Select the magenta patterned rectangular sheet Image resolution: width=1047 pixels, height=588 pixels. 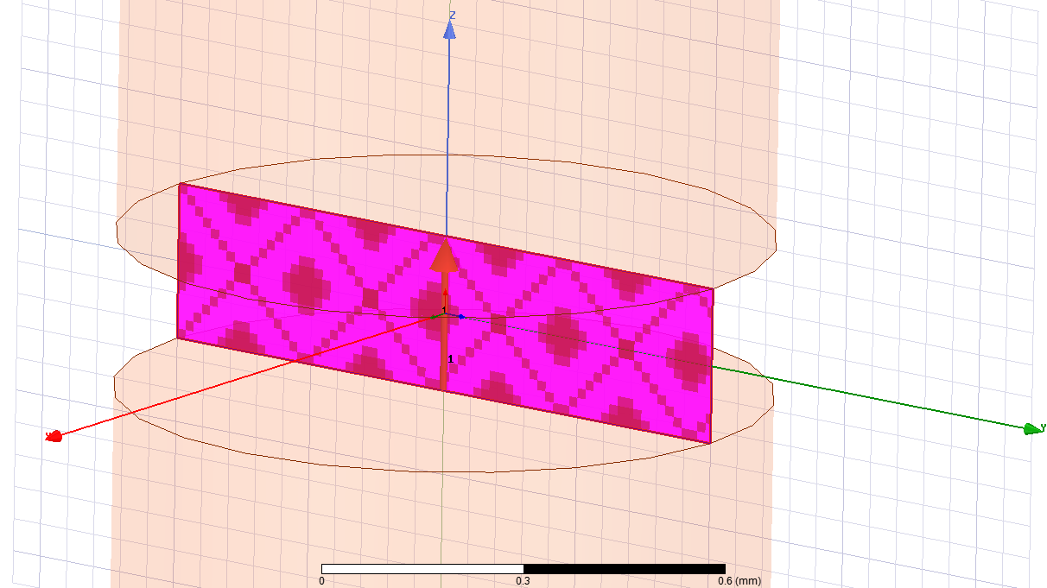(x=445, y=313)
